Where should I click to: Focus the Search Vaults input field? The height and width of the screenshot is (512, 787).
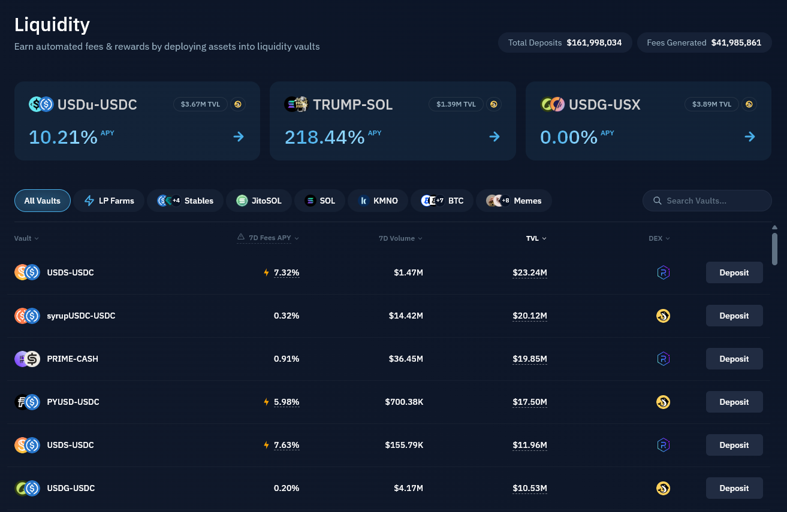click(707, 201)
